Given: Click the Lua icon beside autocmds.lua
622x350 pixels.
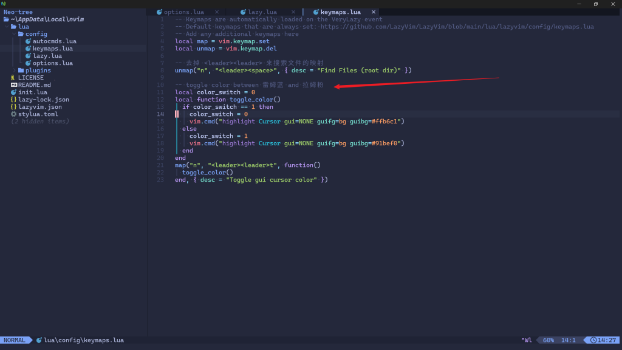Looking at the screenshot, I should 28,41.
